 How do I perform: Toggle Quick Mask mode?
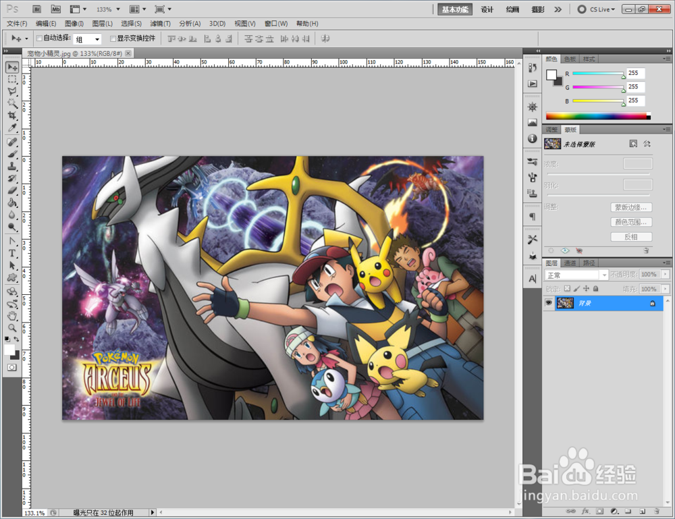12,367
